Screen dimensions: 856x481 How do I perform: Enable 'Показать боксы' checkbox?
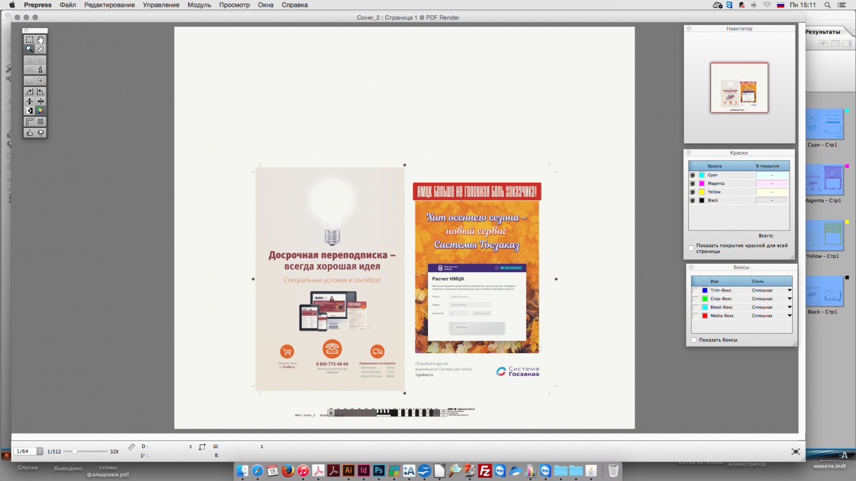pyautogui.click(x=694, y=340)
